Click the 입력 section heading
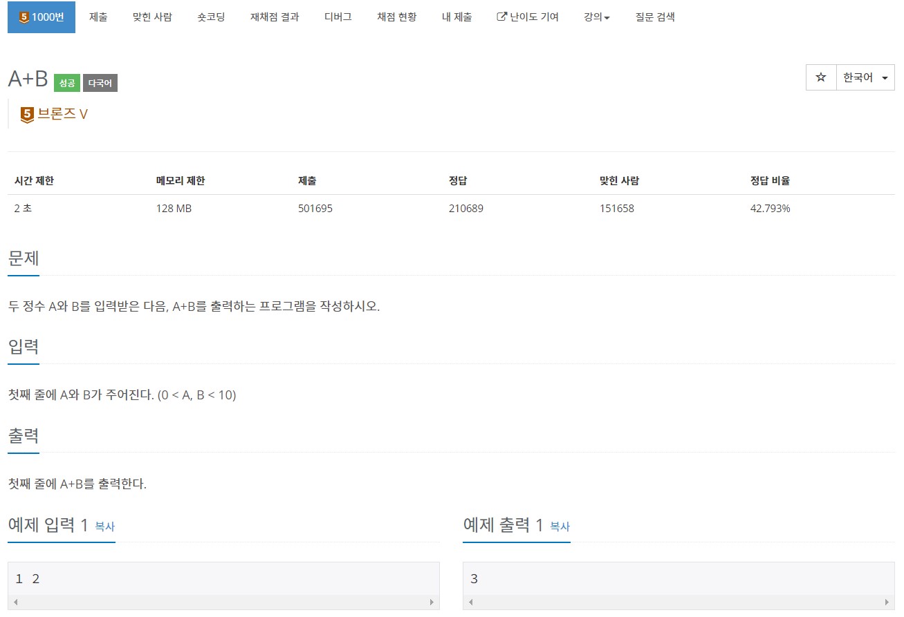Screen dimensions: 904x617 click(x=24, y=348)
